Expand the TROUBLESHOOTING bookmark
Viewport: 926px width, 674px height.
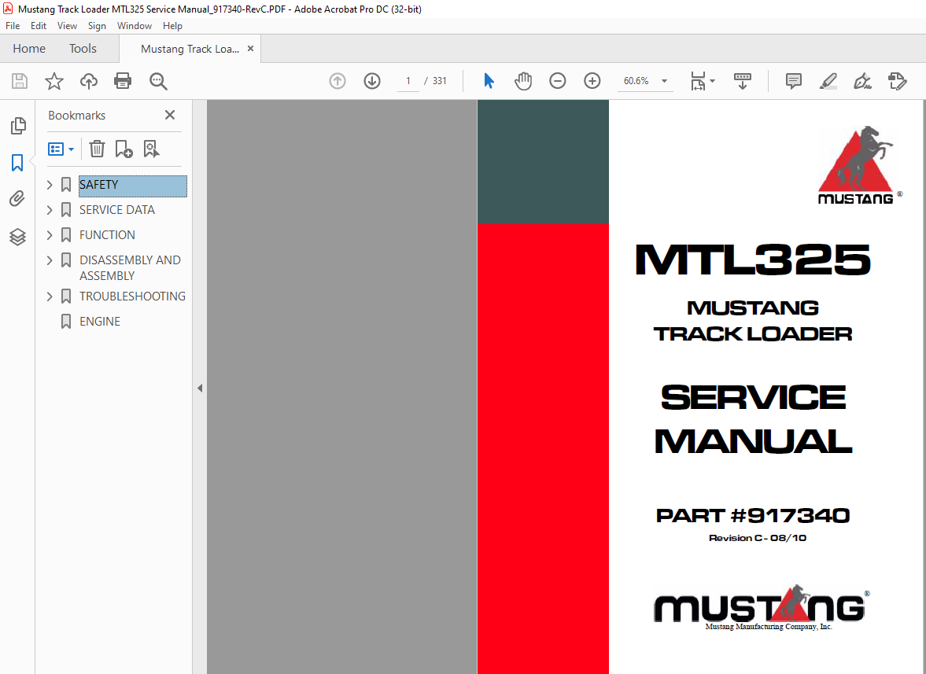pyautogui.click(x=50, y=296)
